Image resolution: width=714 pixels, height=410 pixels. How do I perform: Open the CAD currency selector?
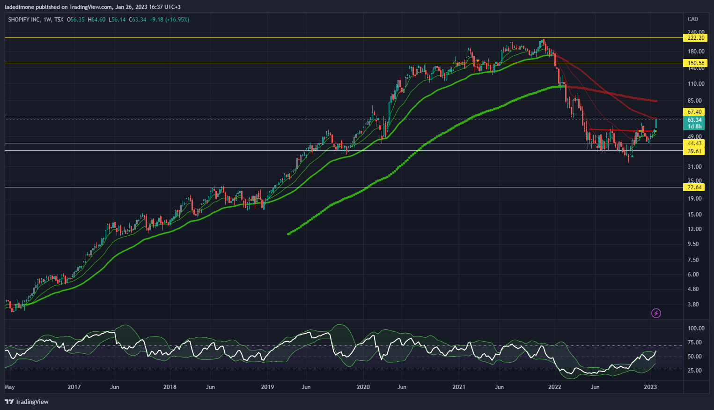click(x=692, y=19)
